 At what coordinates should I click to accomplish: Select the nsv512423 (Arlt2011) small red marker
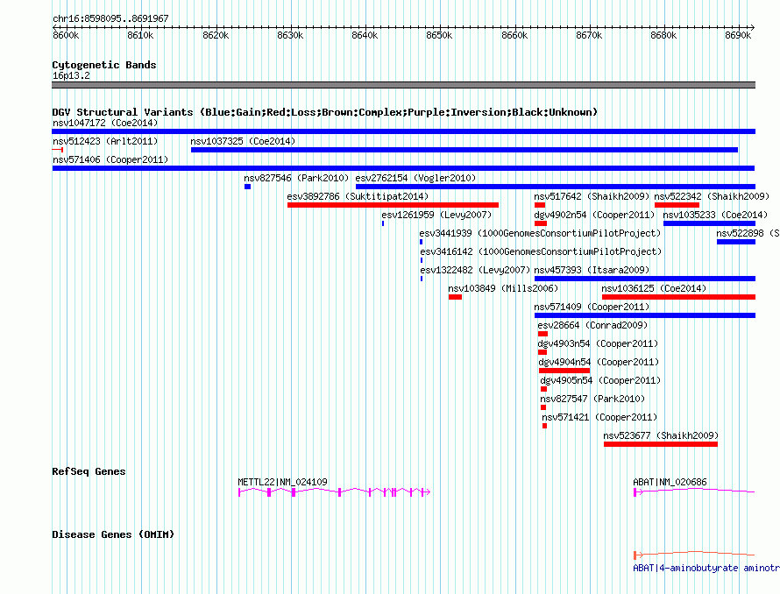pyautogui.click(x=58, y=150)
